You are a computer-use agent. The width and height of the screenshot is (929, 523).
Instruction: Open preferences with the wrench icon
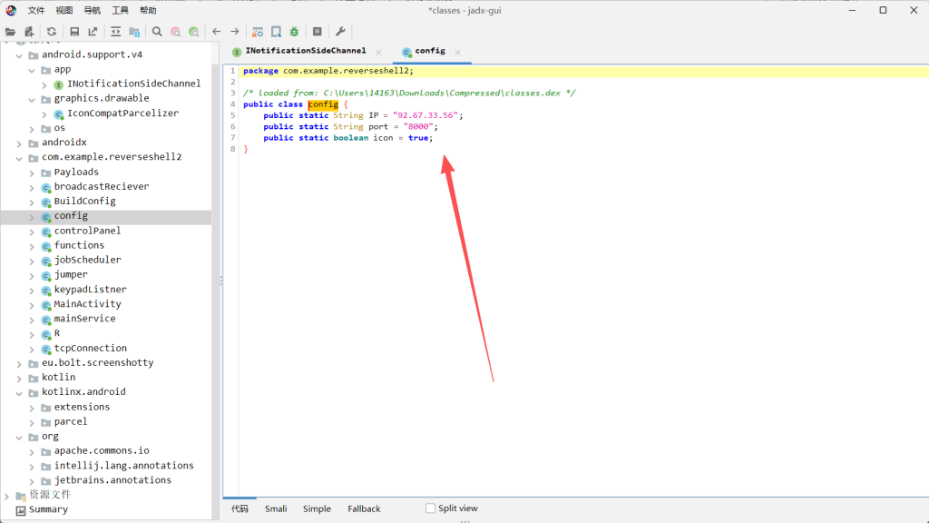tap(340, 31)
